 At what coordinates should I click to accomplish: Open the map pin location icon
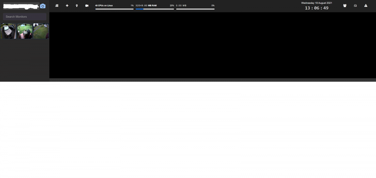click(77, 6)
